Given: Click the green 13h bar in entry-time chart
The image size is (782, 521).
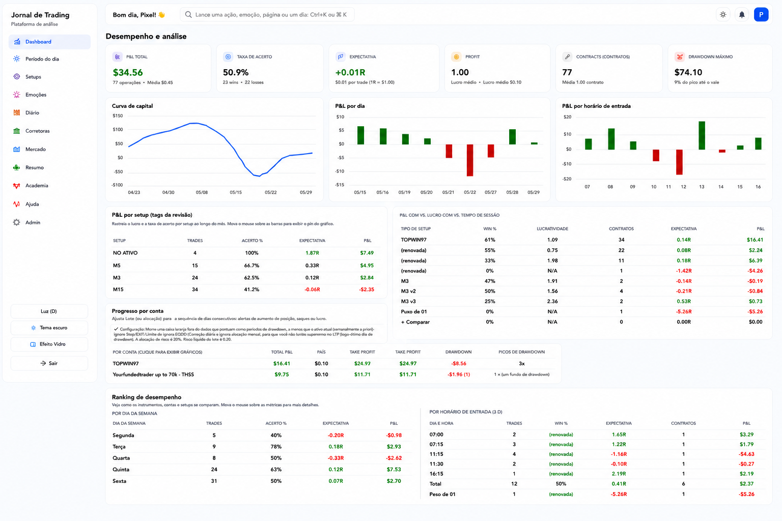Looking at the screenshot, I should click(x=702, y=135).
